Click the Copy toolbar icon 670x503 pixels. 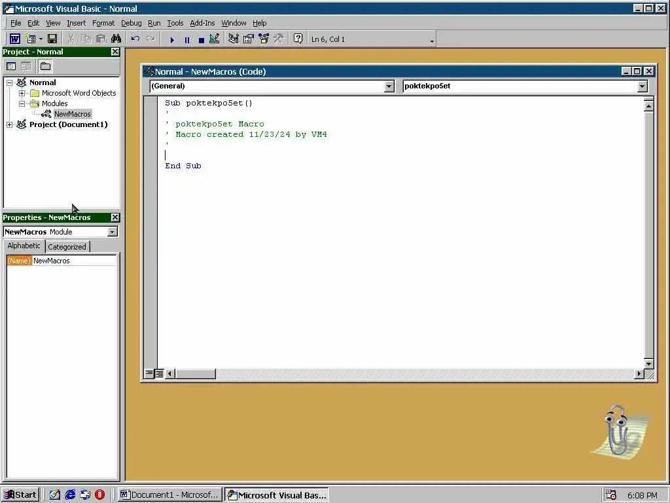tap(86, 39)
